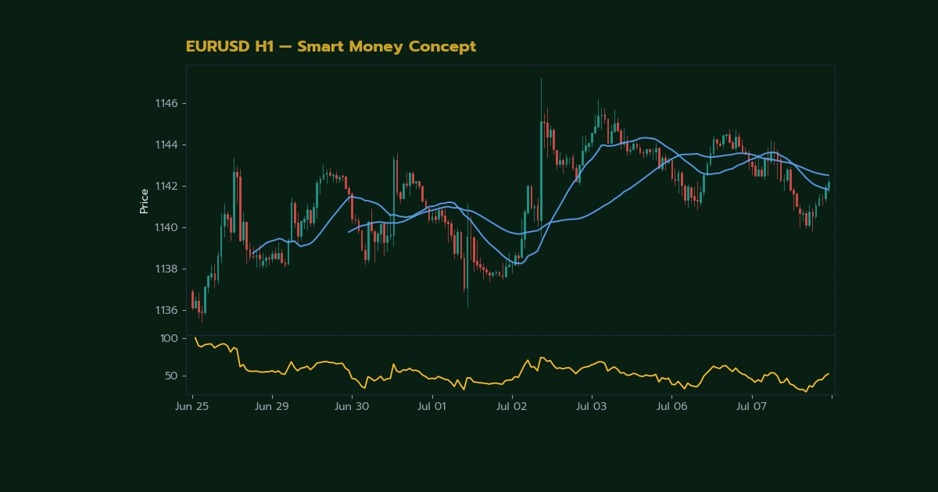Click the Jun 25 date label
This screenshot has height=492, width=938.
(192, 407)
